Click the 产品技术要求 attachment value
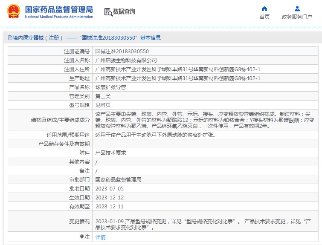Image resolution: width=322 pixels, height=245 pixels. (x=111, y=153)
